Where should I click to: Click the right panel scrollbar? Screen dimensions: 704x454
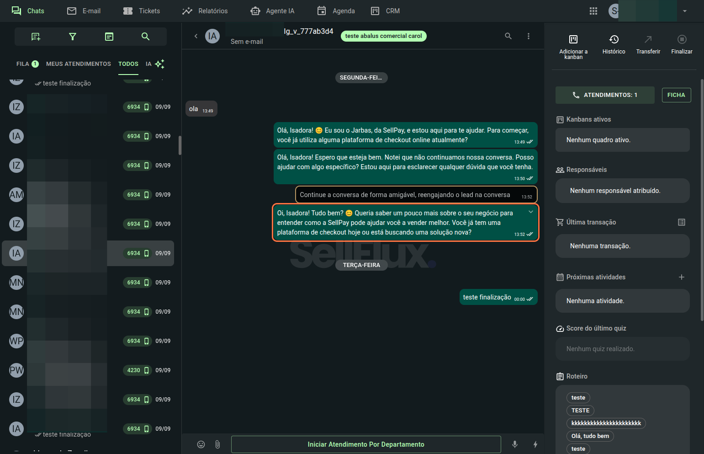[702, 200]
